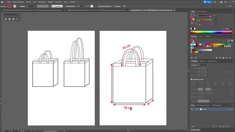Open the Эффект menu
This screenshot has width=235, height=132.
click(51, 2)
